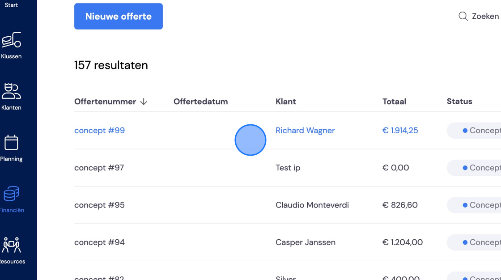Image resolution: width=501 pixels, height=280 pixels.
Task: Sort by Offertedatum column header
Action: click(x=201, y=102)
